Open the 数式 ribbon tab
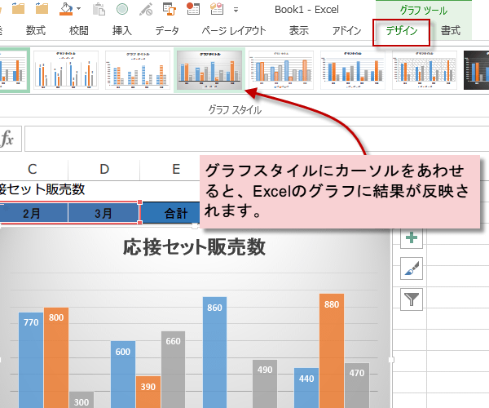 point(36,30)
